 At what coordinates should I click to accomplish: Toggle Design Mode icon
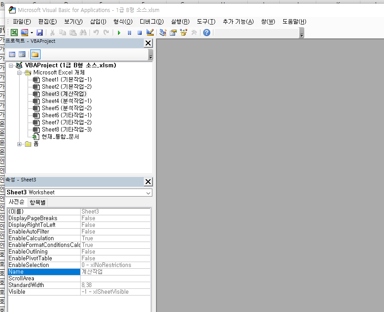pos(150,33)
